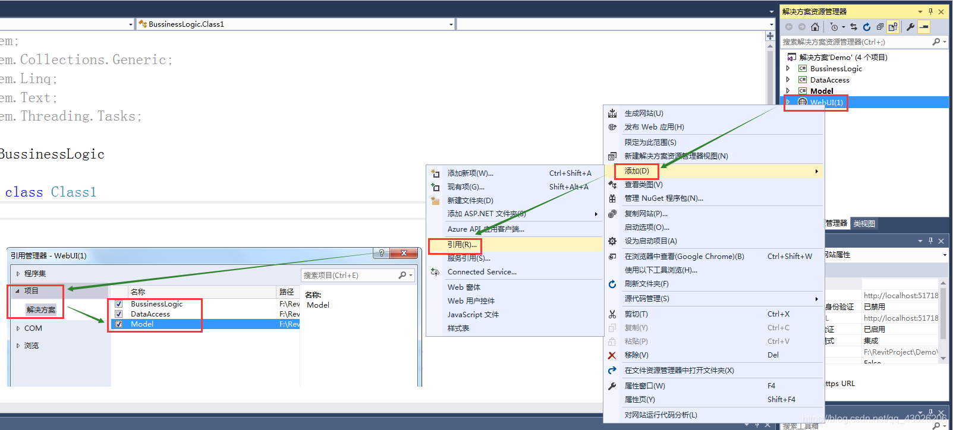953x430 pixels.
Task: Open Solution Explorer window options dropdown arrow
Action: (920, 11)
